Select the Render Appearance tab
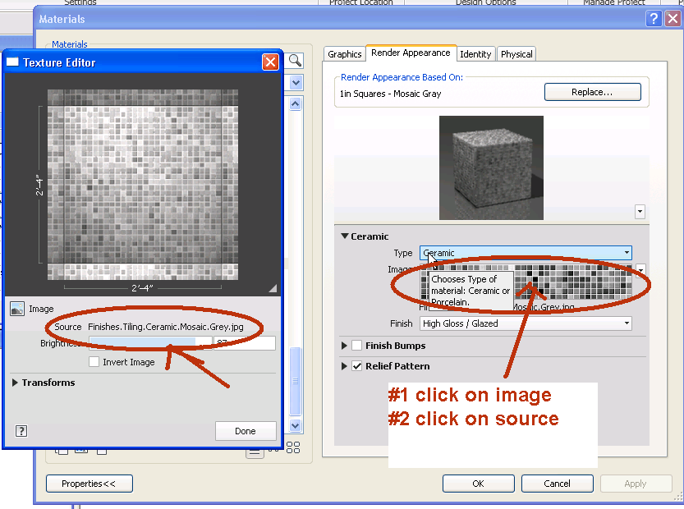This screenshot has width=684, height=509. click(411, 53)
